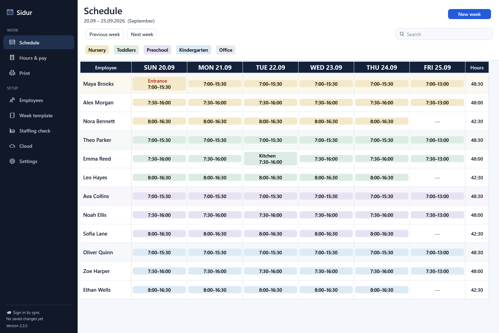Viewport: 499px width, 333px height.
Task: Open Hours & pay sidebar icon
Action: [x=12, y=58]
